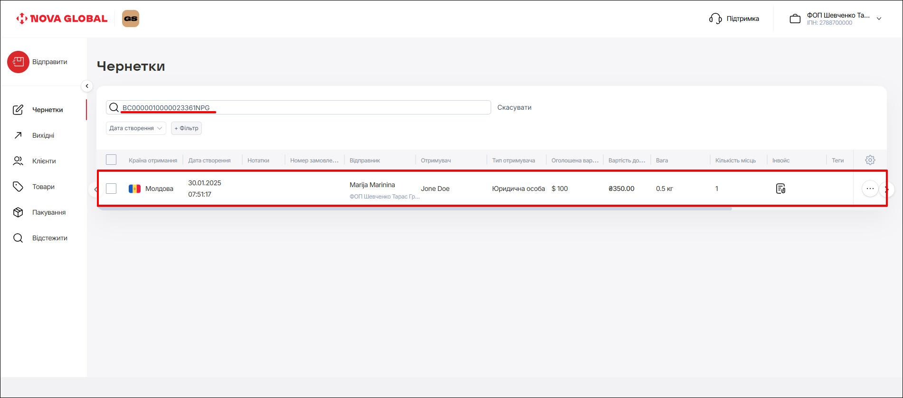Click the red Send (Відправити) parcel icon
Screen dimensions: 903x398
18,62
